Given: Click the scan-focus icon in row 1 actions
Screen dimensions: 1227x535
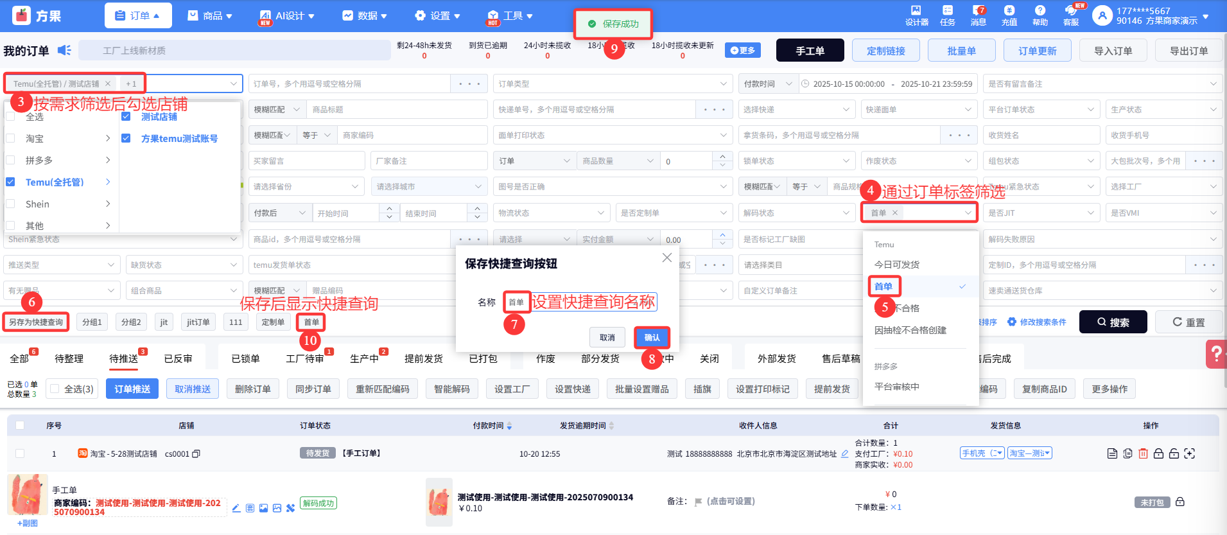Looking at the screenshot, I should tap(1190, 453).
